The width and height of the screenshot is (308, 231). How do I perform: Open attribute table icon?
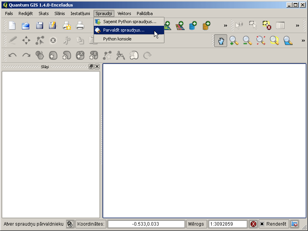[280, 25]
